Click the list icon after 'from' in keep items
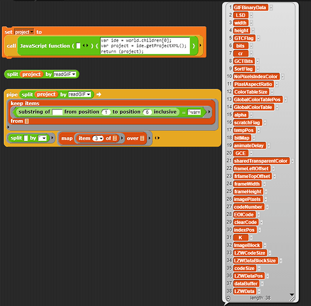The width and height of the screenshot is (311, 306). pos(27,121)
